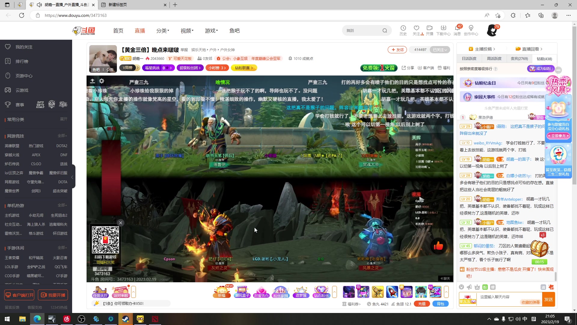Switch to the 钻粉(438) tab
Image resolution: width=577 pixels, height=325 pixels.
pos(544,59)
